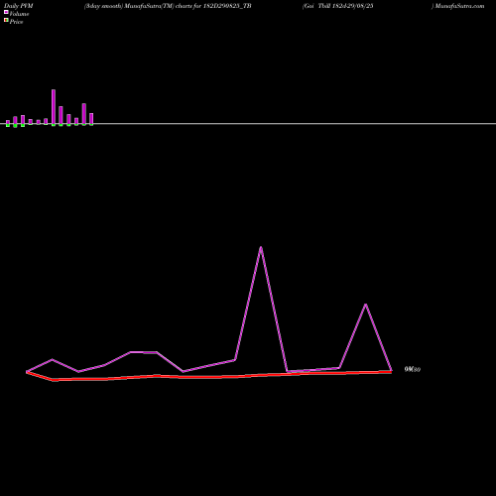This screenshot has height=496, width=496.
Task: Click the second smaller peak of magenta line
Action: pos(365,305)
